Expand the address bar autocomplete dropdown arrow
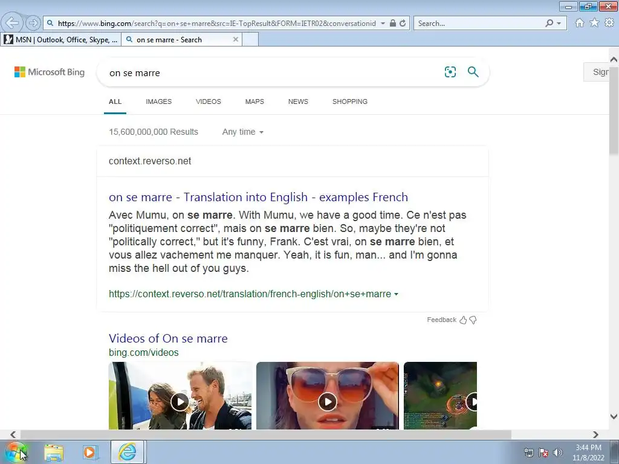This screenshot has width=619, height=464. (x=383, y=24)
